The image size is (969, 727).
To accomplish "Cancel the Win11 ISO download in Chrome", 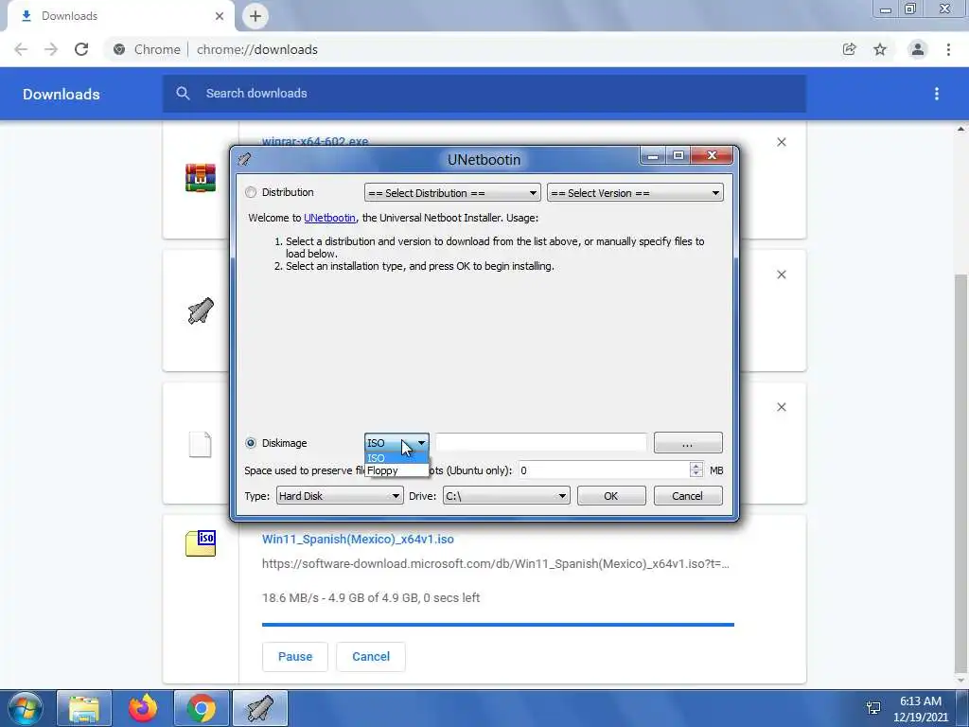I will tap(371, 657).
